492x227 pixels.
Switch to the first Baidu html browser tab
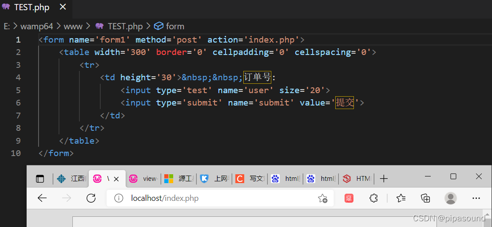click(285, 179)
